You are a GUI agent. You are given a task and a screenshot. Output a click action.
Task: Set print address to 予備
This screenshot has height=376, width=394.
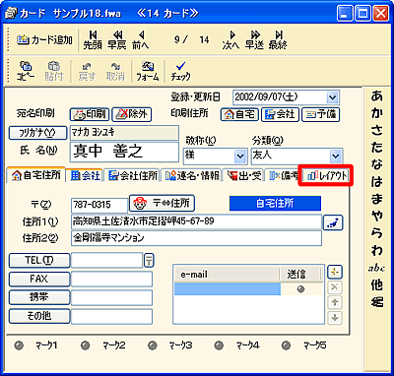click(320, 114)
